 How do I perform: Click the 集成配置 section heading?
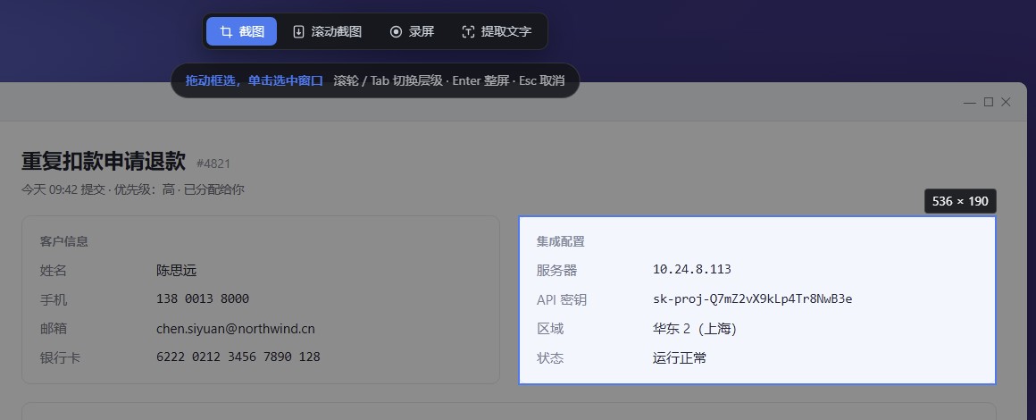click(x=561, y=241)
